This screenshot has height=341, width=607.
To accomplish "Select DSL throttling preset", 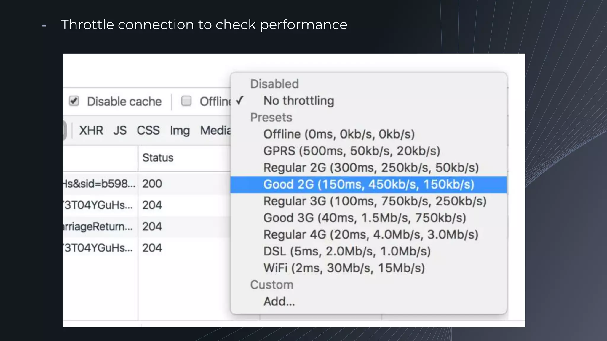I will pos(347,252).
